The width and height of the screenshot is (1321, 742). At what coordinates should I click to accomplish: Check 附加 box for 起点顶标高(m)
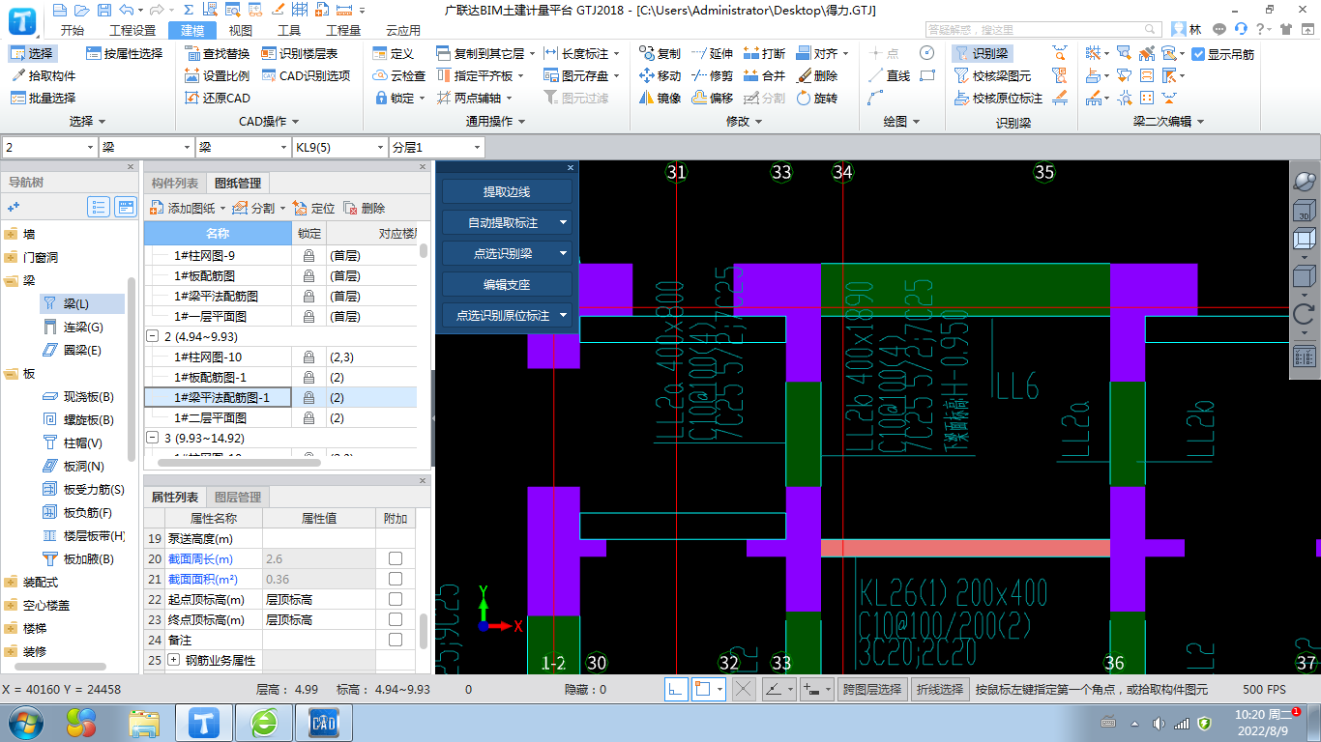pos(395,599)
